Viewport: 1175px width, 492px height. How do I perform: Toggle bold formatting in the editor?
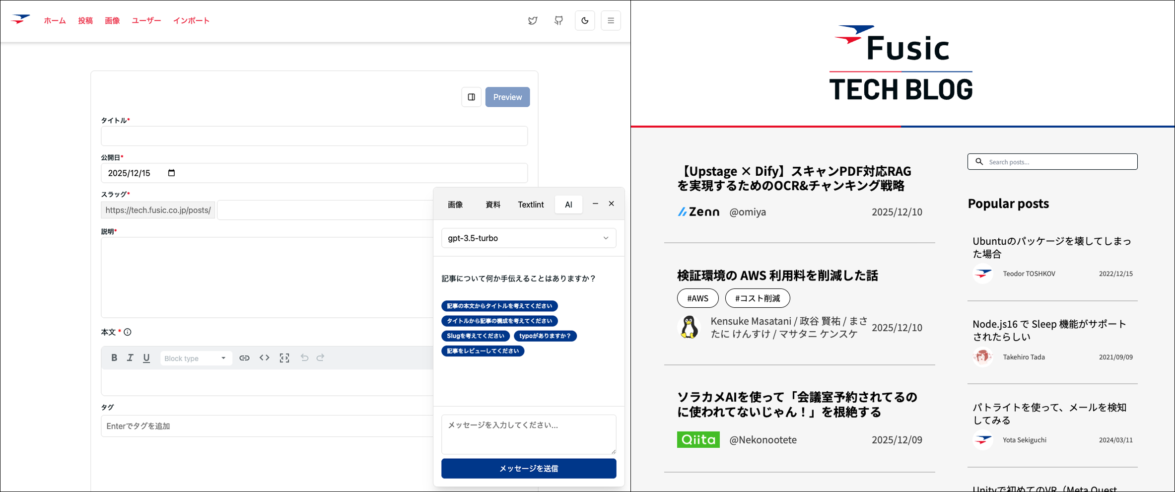coord(114,357)
